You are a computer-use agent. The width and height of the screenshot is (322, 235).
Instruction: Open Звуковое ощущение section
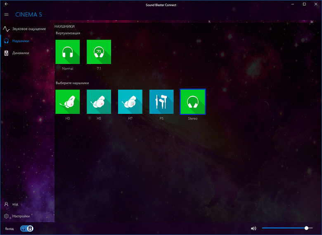[27, 29]
